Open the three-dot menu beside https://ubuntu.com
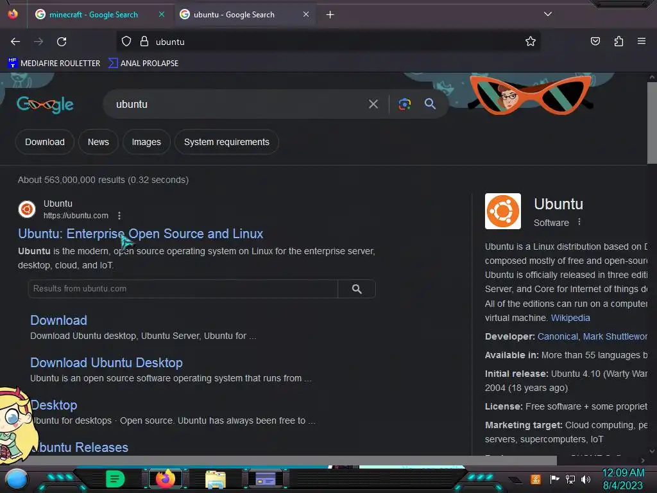The image size is (657, 493). coord(119,216)
